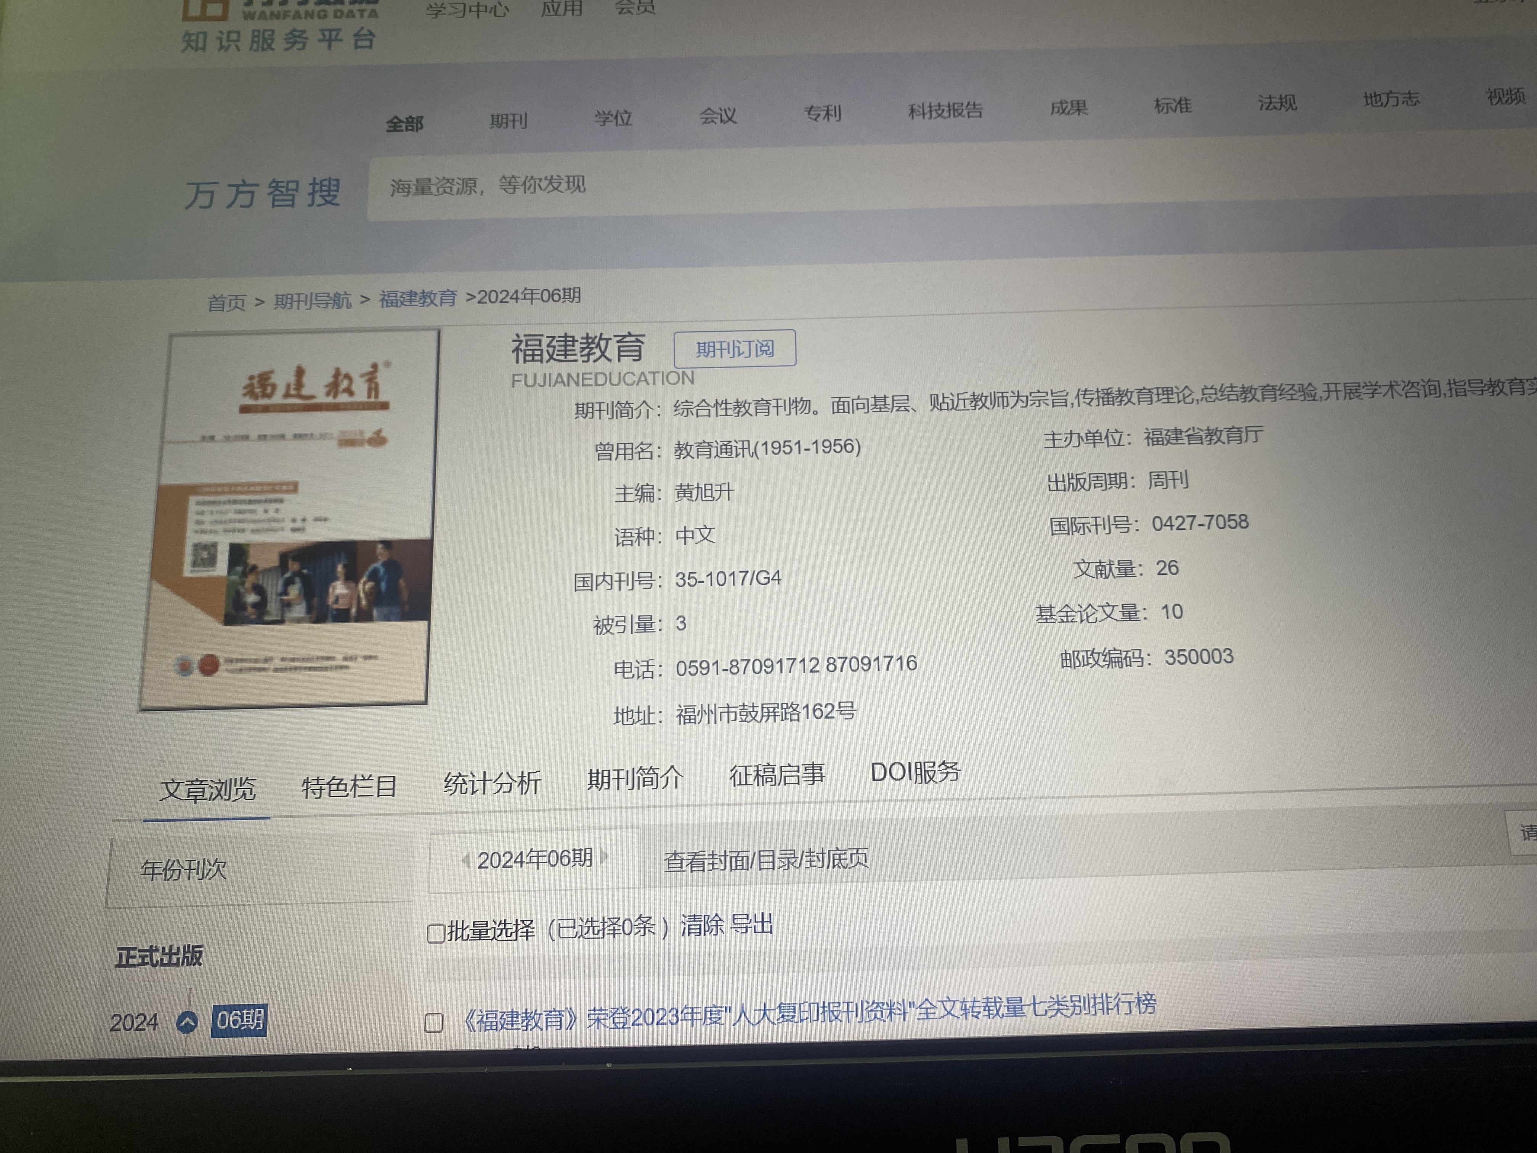The height and width of the screenshot is (1153, 1537).
Task: Select the 成果 search category tab
Action: (1069, 107)
